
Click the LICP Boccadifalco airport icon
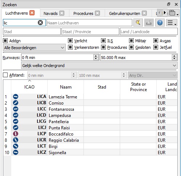coord(16,134)
